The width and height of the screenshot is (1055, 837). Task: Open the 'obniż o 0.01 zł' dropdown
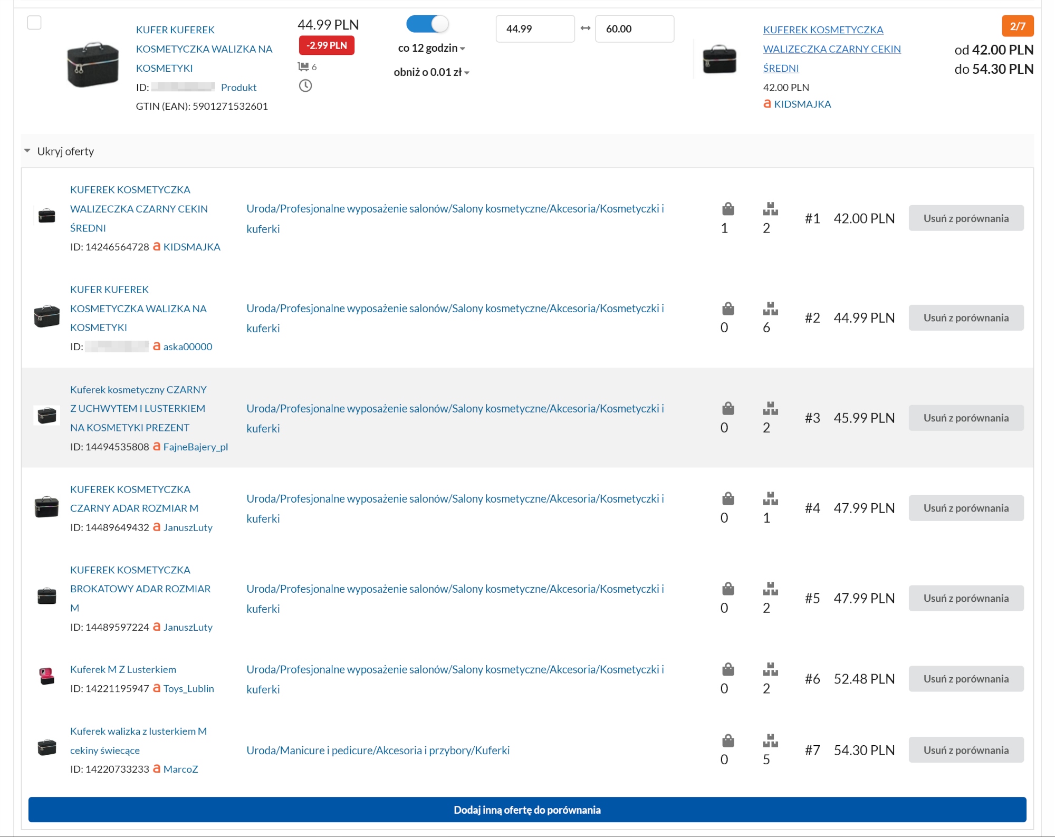pos(431,72)
